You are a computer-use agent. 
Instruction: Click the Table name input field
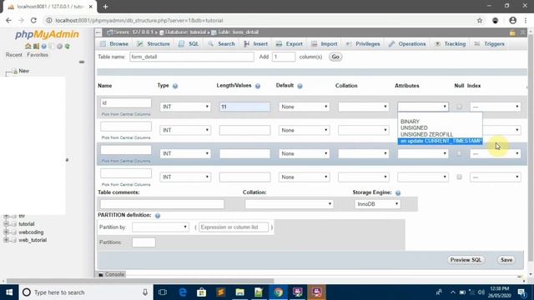(x=192, y=57)
